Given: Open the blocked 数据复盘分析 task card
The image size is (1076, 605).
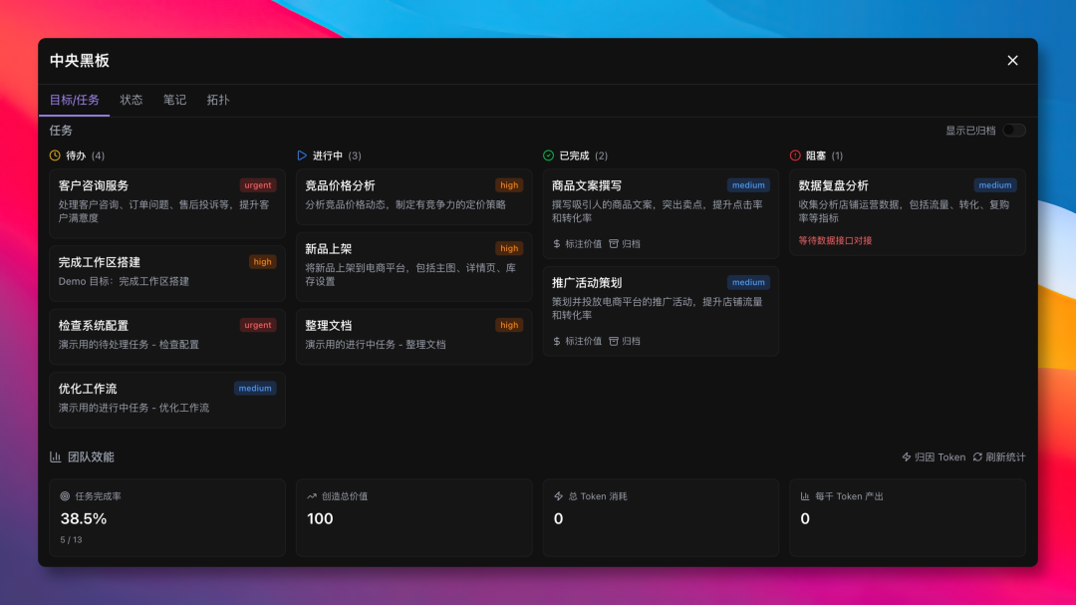Looking at the screenshot, I should click(x=907, y=211).
